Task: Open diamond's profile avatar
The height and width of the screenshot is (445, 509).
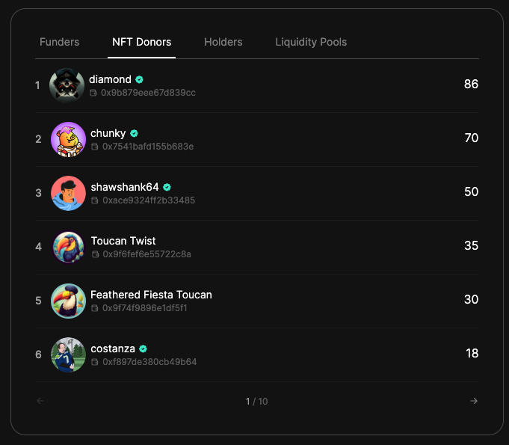Action: [67, 85]
